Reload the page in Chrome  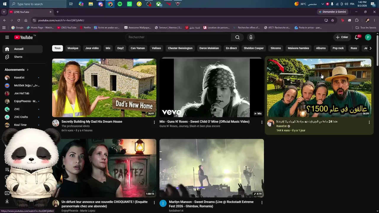click(x=19, y=20)
